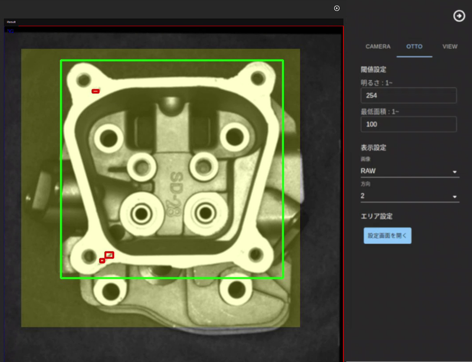The height and width of the screenshot is (362, 472).
Task: Click the top-right bolt hole of the gasket
Action: tap(257, 78)
